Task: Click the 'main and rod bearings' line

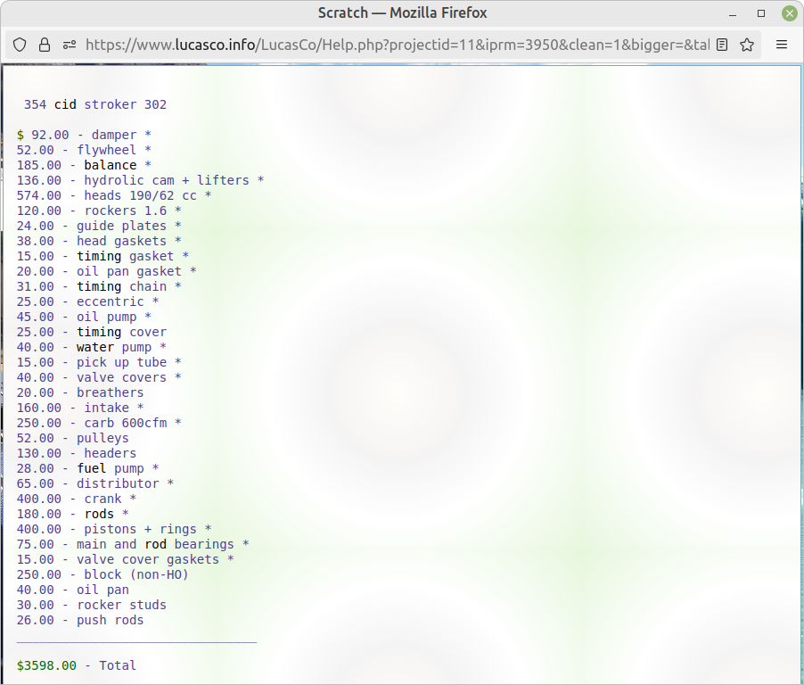Action: pyautogui.click(x=133, y=544)
